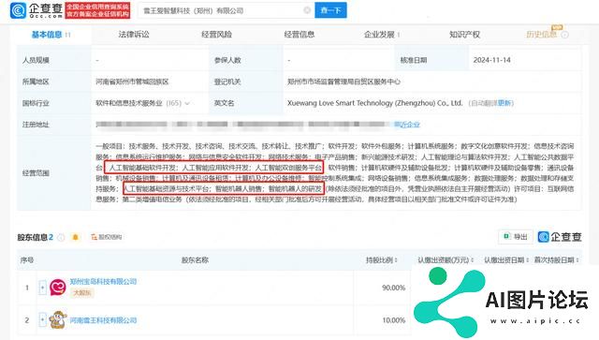Open the 股权结构 link

[x=106, y=237]
